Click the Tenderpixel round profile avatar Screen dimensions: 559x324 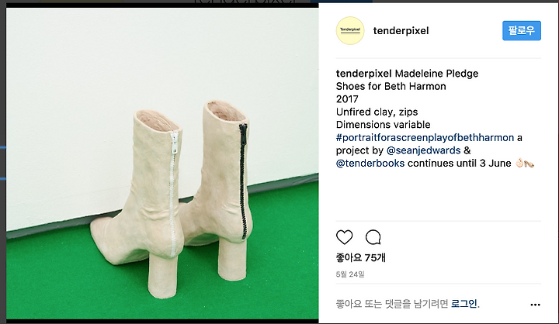[350, 31]
